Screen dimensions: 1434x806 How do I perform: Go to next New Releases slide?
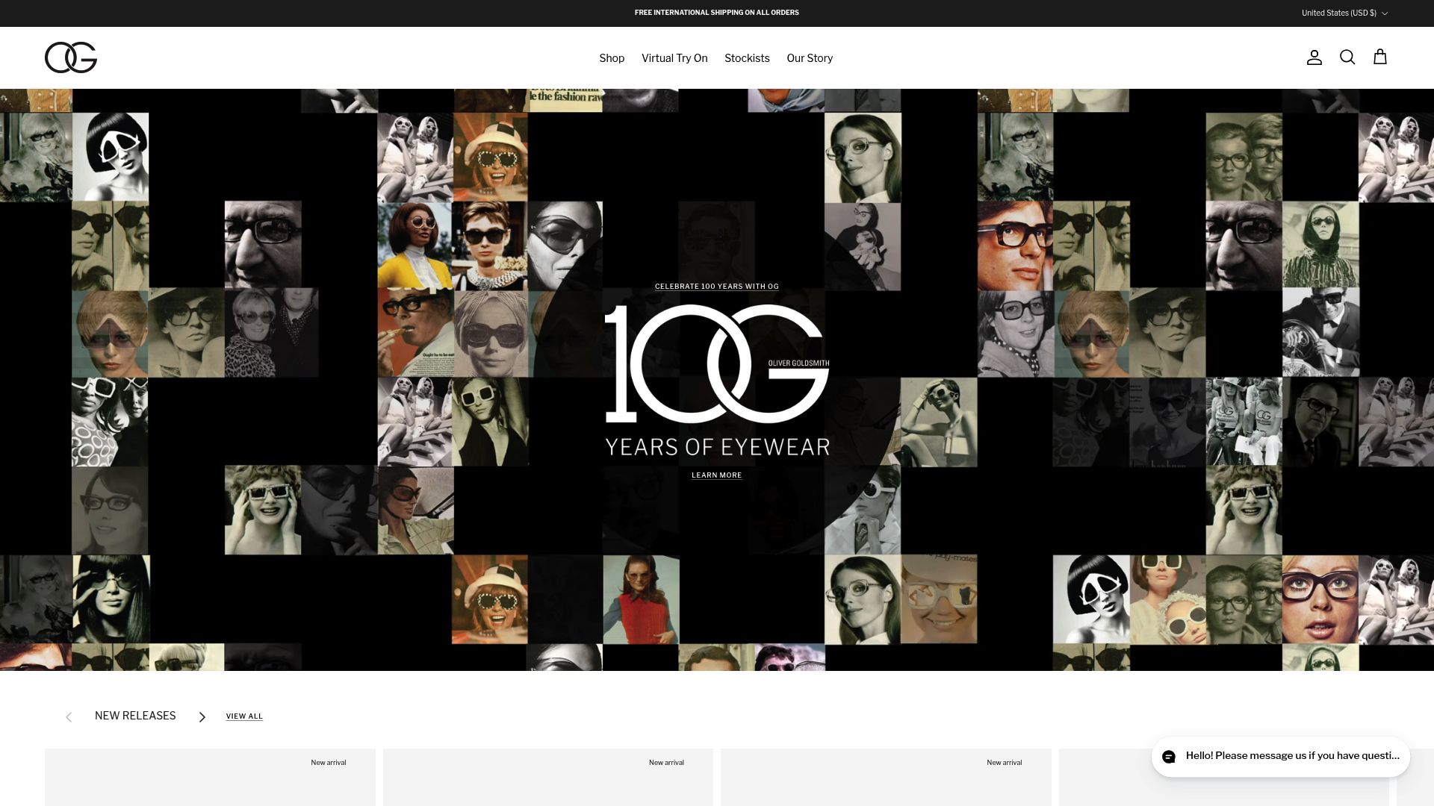pos(202,716)
